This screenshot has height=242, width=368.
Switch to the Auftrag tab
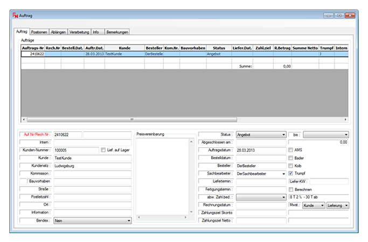click(x=22, y=31)
